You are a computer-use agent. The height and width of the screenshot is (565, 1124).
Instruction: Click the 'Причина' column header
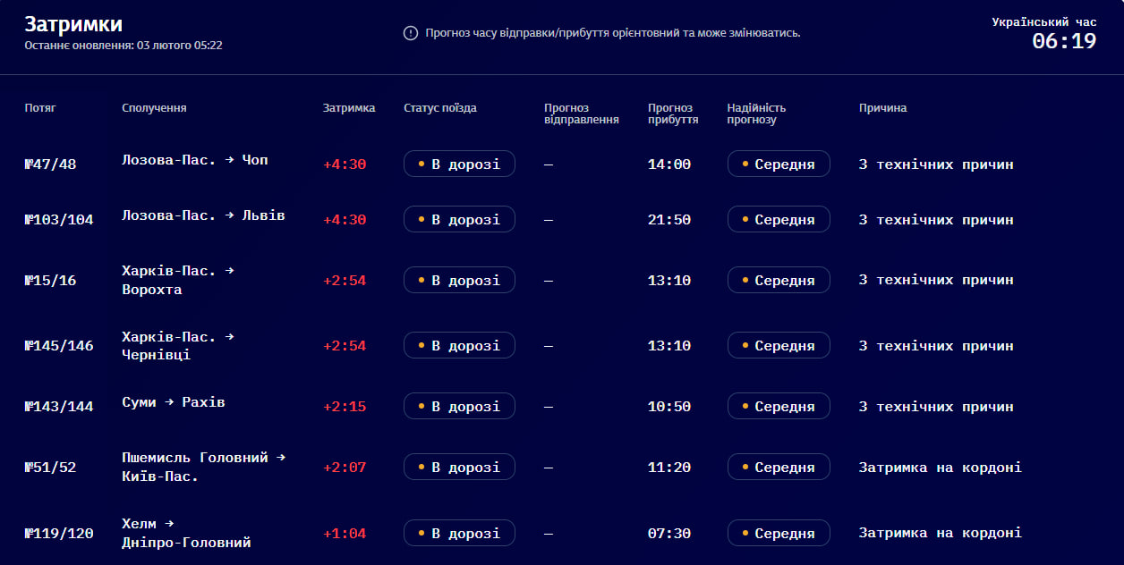click(882, 108)
